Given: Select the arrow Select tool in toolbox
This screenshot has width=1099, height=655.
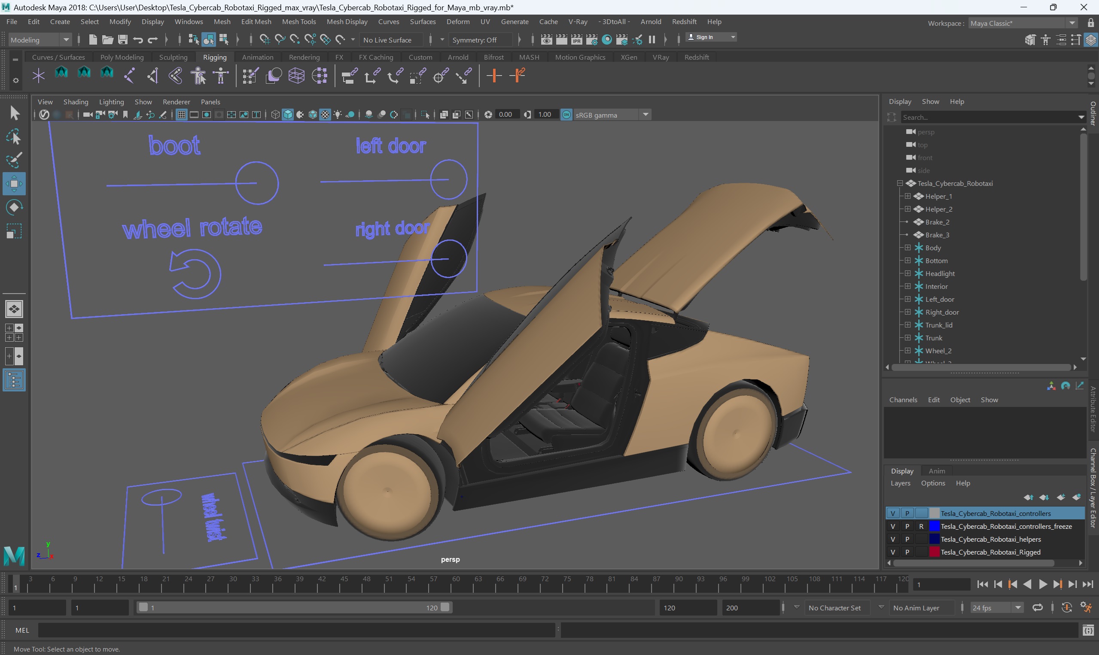Looking at the screenshot, I should point(14,113).
